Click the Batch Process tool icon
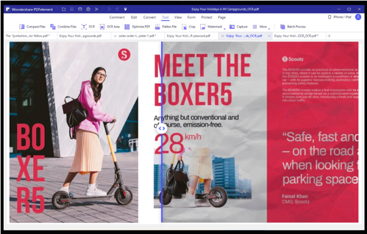 click(283, 26)
